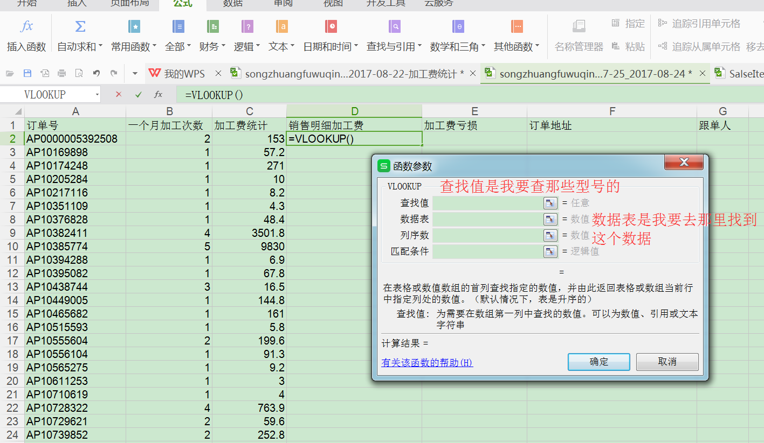
Task: Click cell AP10385774
Action: point(75,247)
